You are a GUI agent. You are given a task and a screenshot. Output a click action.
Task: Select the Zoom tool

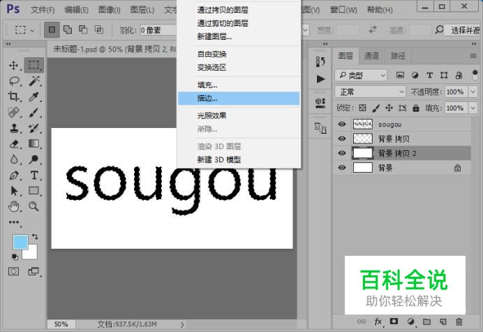[x=34, y=206]
